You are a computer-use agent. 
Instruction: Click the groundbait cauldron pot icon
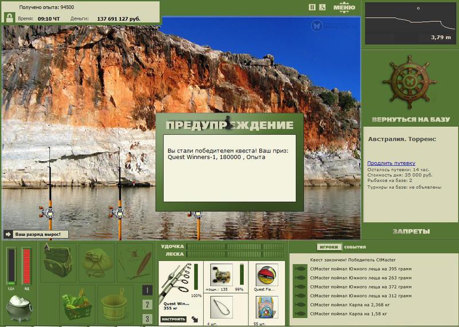tap(20, 309)
